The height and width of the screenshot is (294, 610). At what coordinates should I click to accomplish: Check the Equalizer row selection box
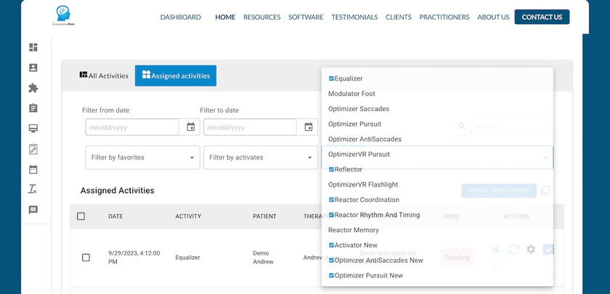[x=86, y=258]
